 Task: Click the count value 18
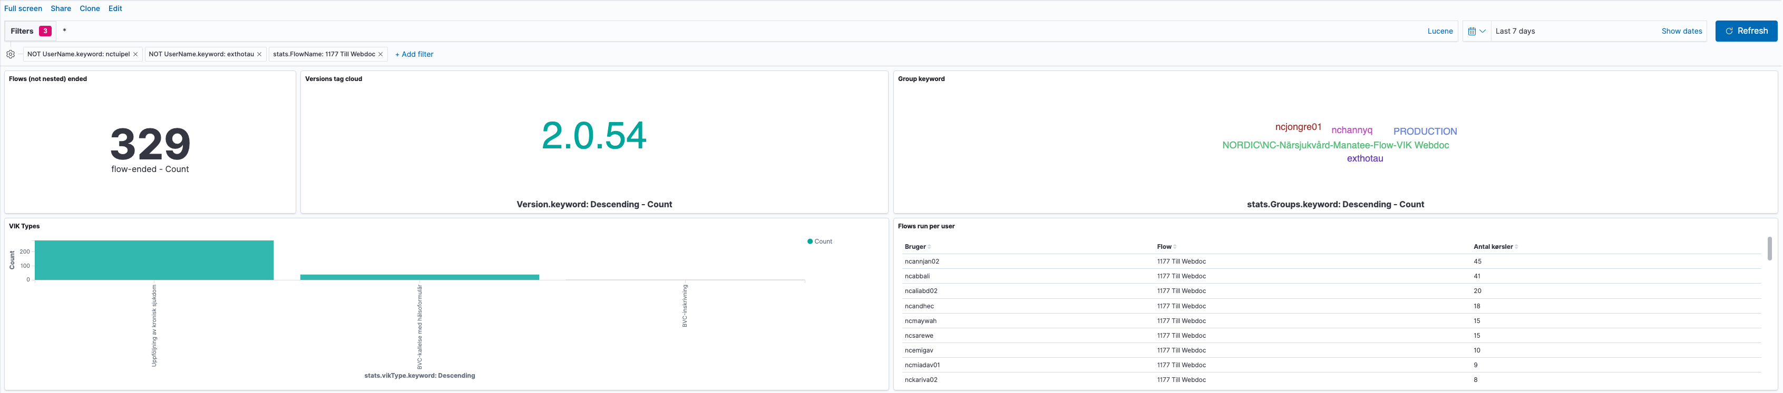click(x=1476, y=306)
